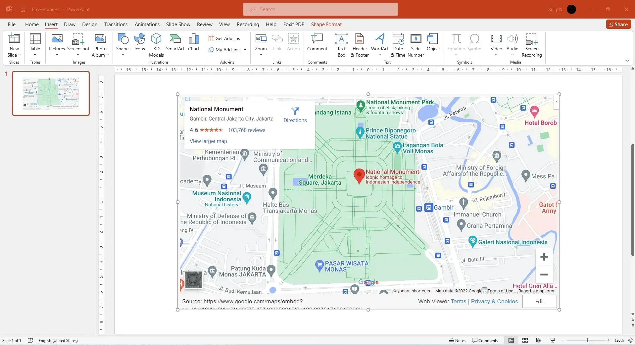Adjust the zoom slider in status bar

pyautogui.click(x=587, y=340)
